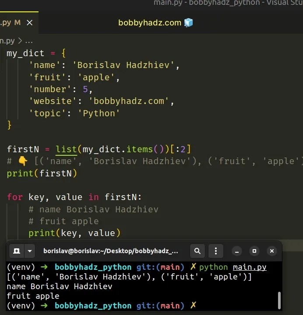
Task: Click the terminal vertical scrollbar thumb
Action: tap(279, 301)
